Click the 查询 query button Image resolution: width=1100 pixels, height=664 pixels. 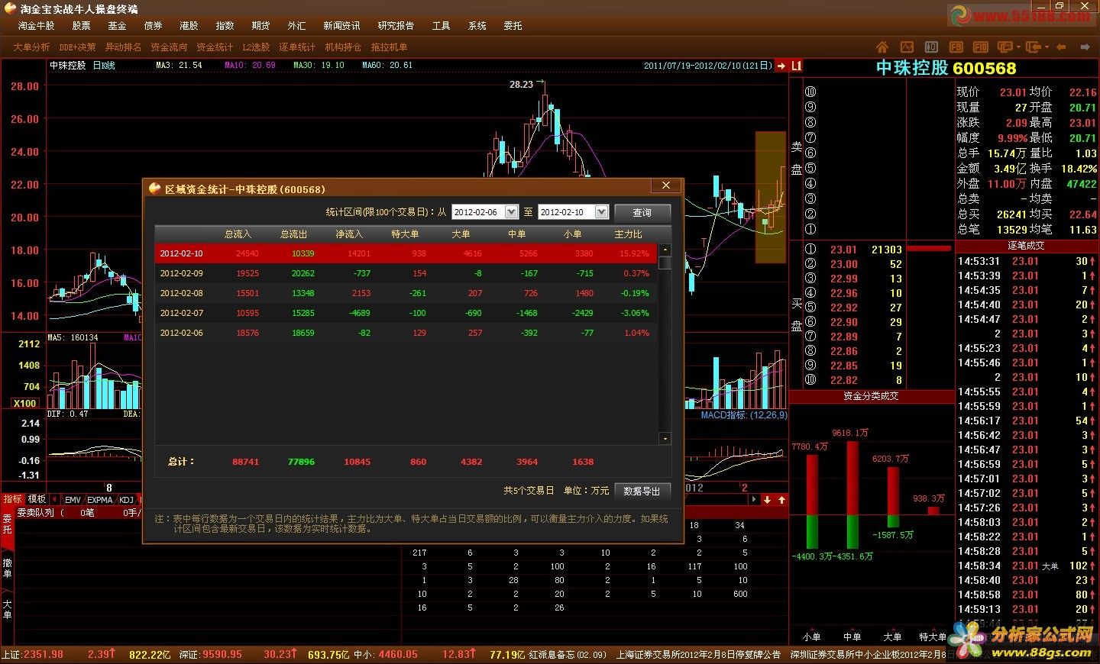(642, 213)
